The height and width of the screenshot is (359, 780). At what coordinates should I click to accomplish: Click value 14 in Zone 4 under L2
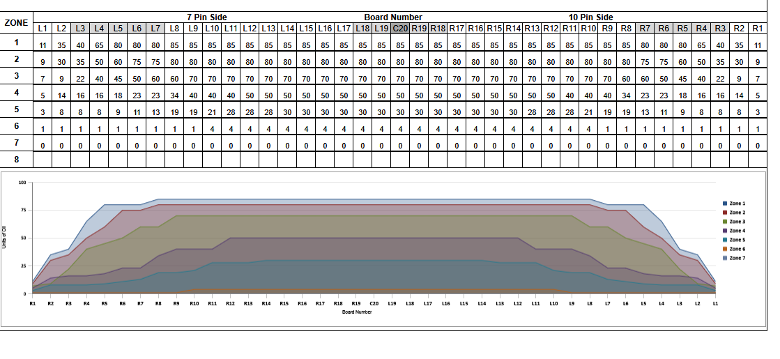click(61, 96)
